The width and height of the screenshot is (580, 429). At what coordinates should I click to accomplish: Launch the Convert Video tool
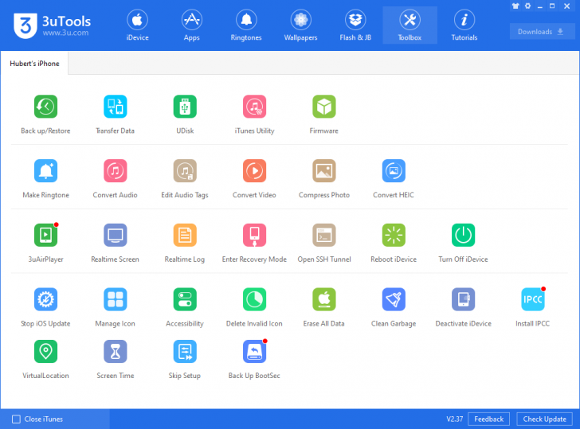click(x=254, y=170)
